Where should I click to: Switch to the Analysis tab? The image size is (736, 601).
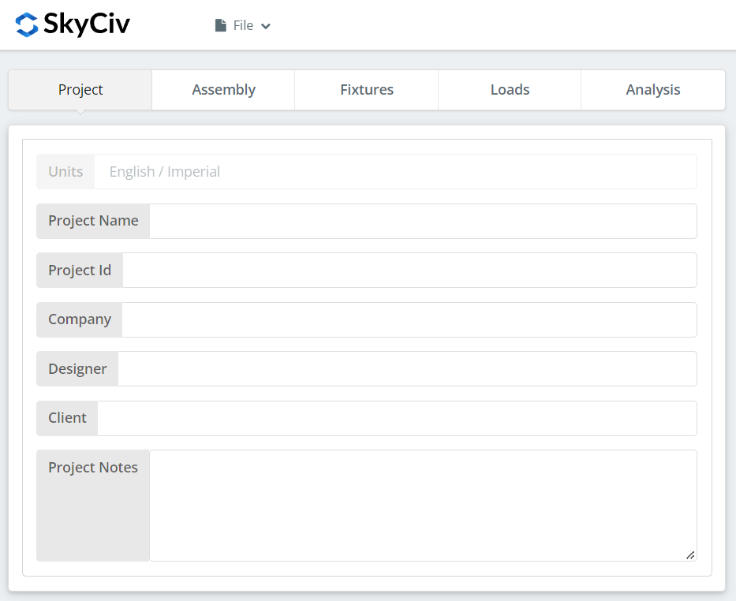653,90
